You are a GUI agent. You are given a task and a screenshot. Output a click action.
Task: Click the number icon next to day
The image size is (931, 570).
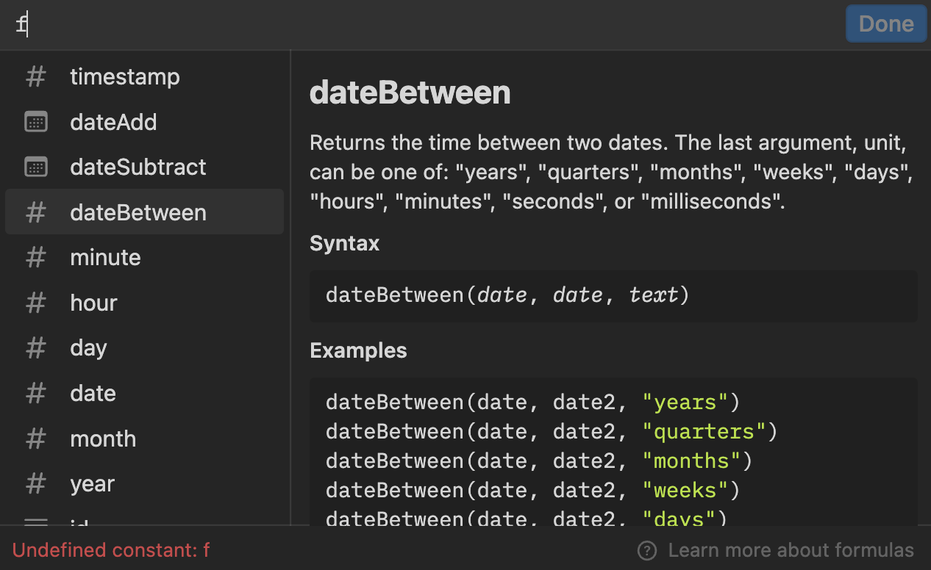36,347
